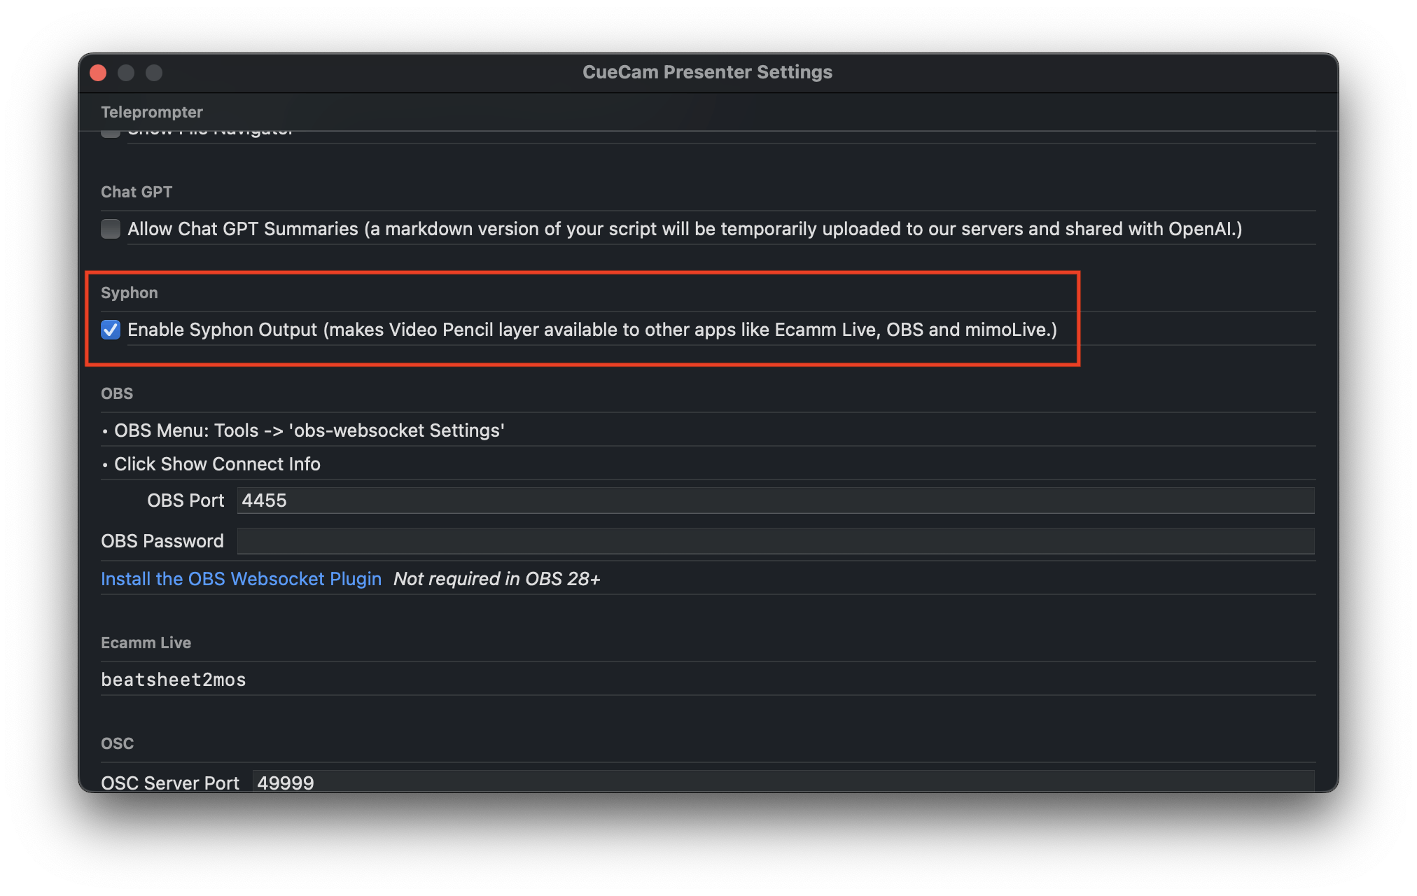Open the Install the OBS Websocket Plugin link
Image resolution: width=1417 pixels, height=896 pixels.
pos(241,579)
